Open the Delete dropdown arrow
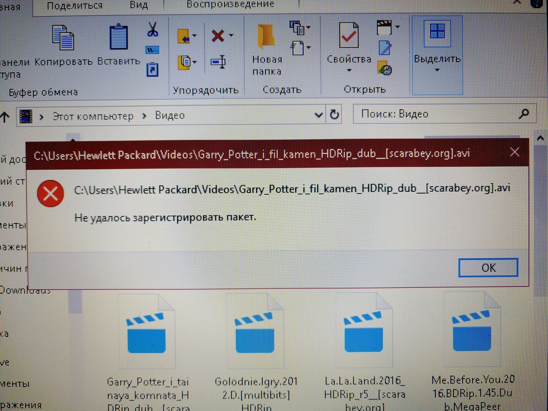This screenshot has width=548, height=411. (231, 35)
